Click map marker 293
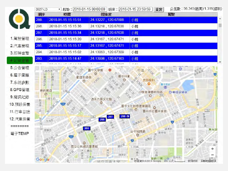The image size is (228, 171). 87,128
